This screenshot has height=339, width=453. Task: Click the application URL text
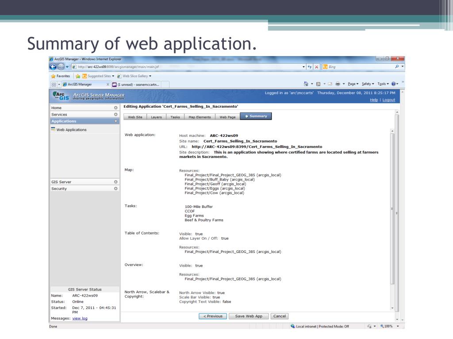point(257,147)
